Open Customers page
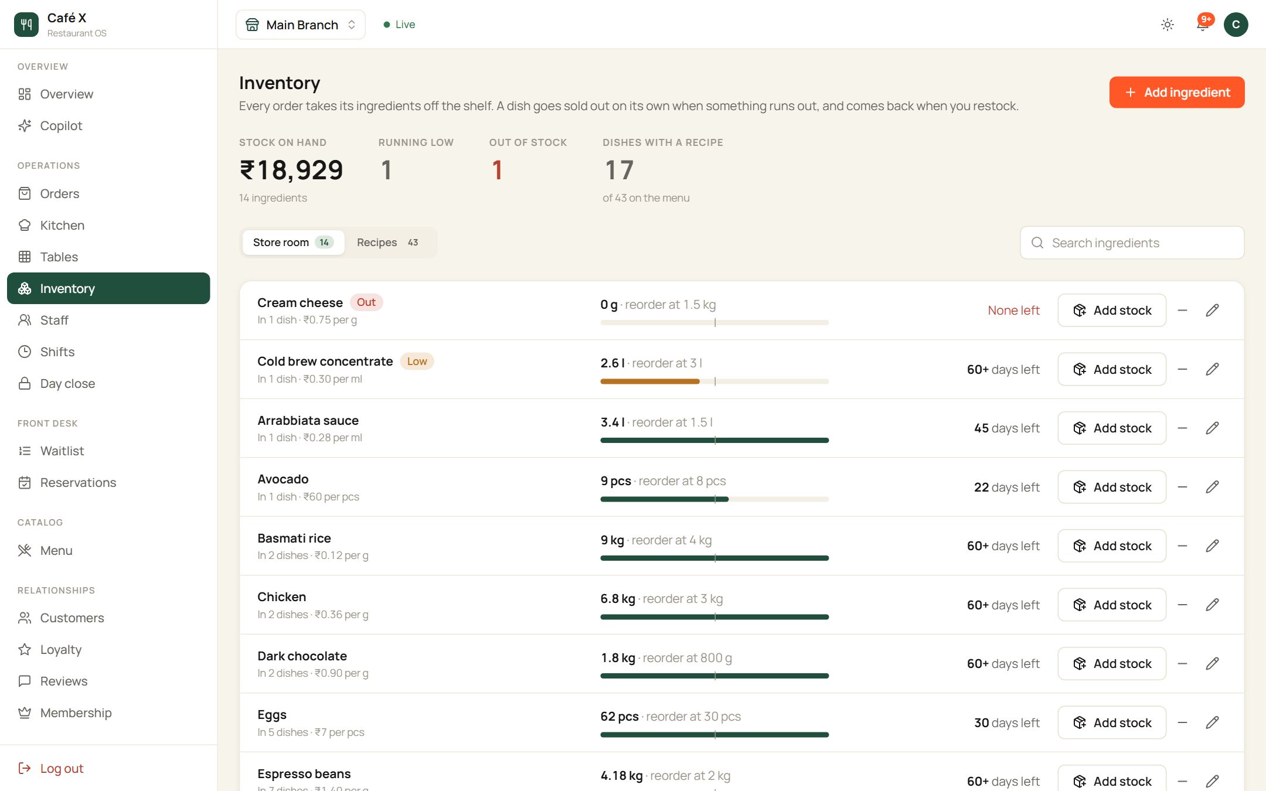The height and width of the screenshot is (791, 1266). [108, 618]
